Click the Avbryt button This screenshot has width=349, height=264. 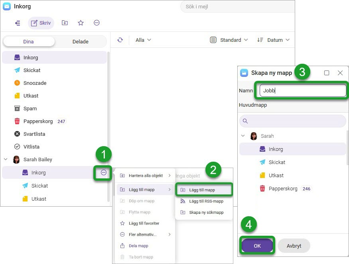294,246
